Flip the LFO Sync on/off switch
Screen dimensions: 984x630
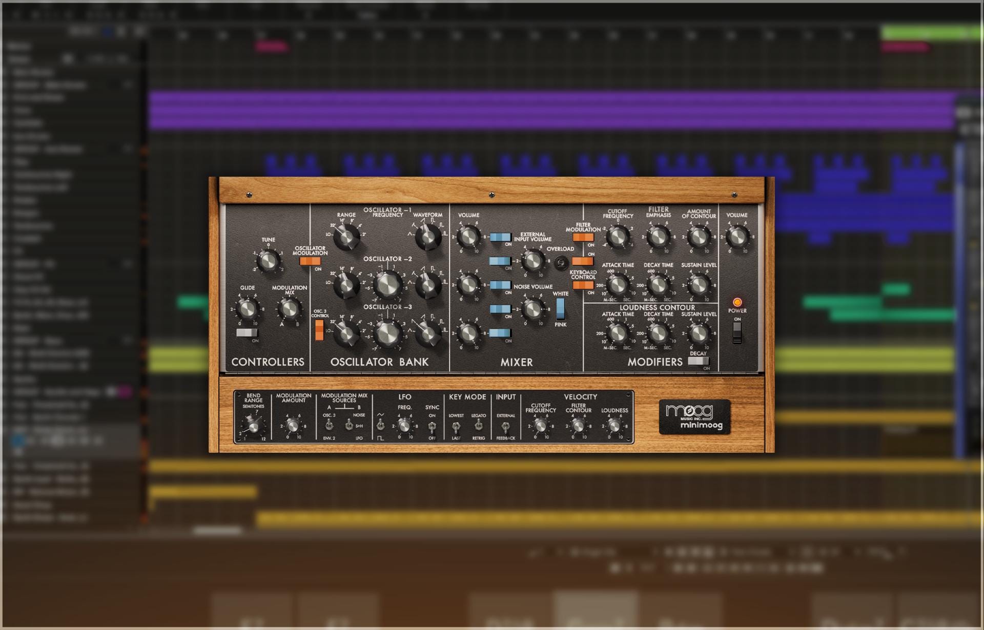(432, 426)
